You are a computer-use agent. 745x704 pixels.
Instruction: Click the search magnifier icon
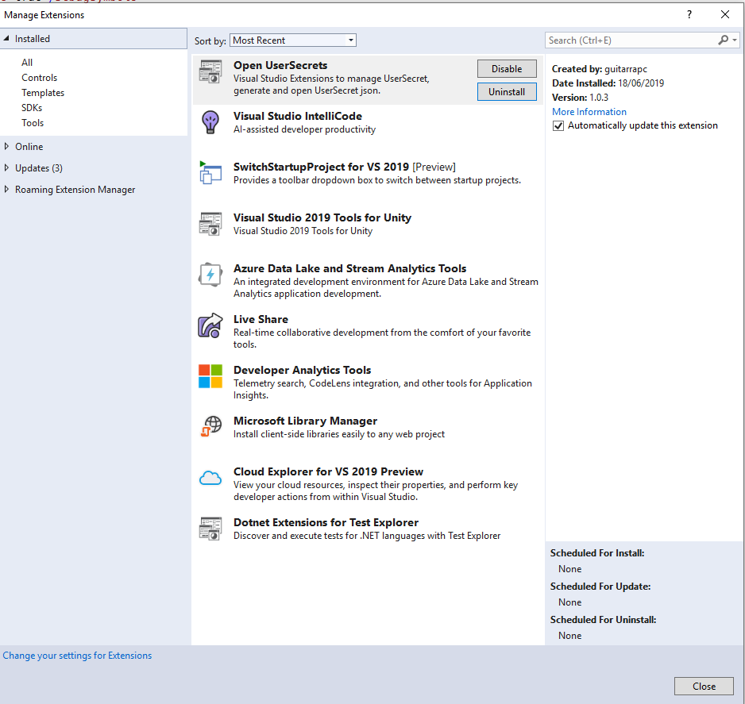click(723, 40)
